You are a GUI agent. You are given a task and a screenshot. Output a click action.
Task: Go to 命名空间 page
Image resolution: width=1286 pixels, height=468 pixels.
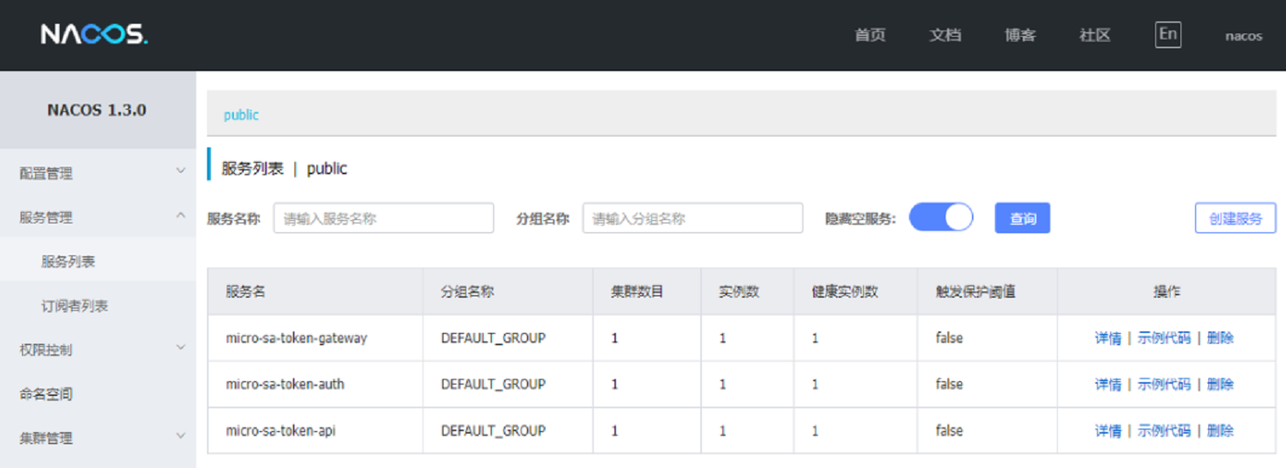47,394
